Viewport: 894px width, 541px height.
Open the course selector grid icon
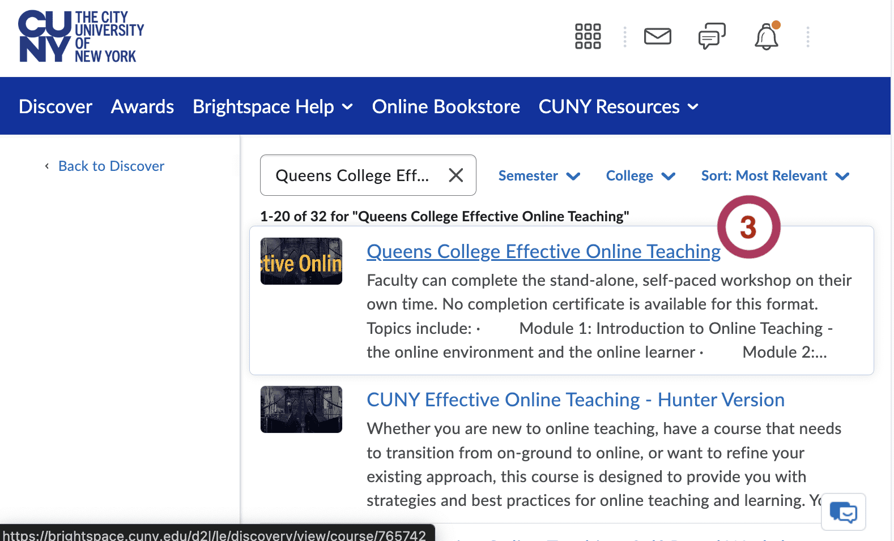[588, 36]
